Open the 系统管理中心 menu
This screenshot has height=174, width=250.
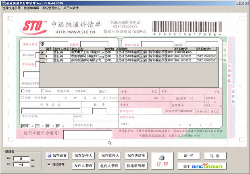[x=51, y=8]
